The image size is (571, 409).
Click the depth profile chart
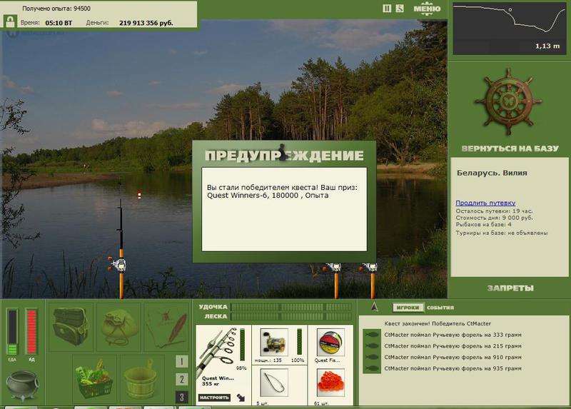coord(510,29)
